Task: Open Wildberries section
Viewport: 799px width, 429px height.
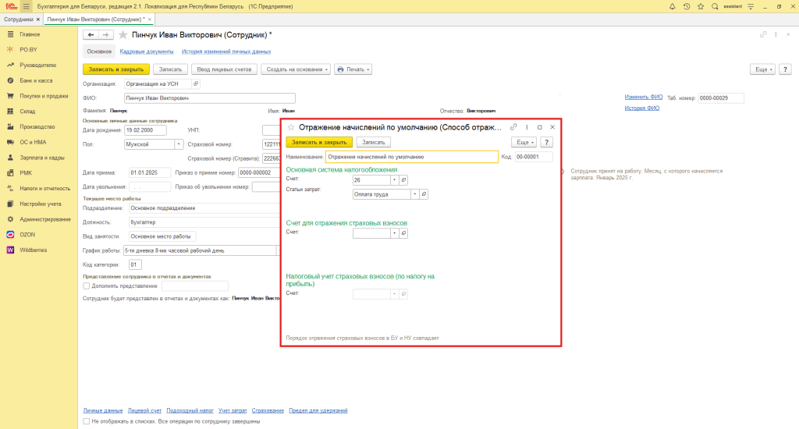Action: 33,250
